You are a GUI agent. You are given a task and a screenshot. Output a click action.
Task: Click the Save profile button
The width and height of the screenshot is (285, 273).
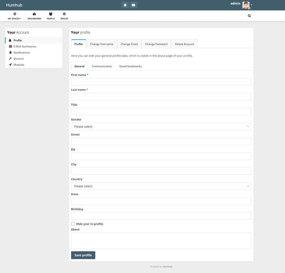[83, 255]
